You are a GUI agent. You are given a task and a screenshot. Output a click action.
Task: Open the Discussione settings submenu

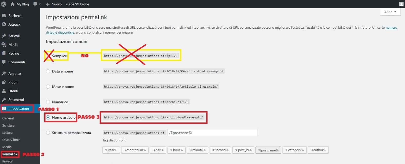tap(11, 140)
